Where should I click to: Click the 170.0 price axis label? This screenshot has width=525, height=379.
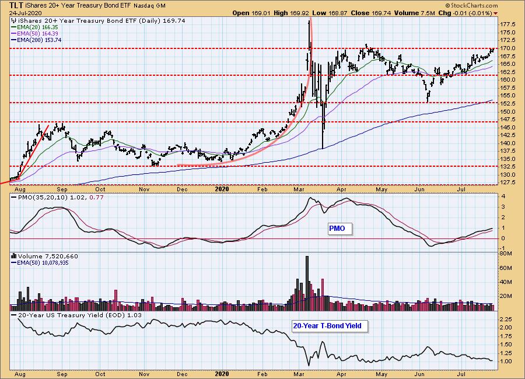[x=508, y=48]
